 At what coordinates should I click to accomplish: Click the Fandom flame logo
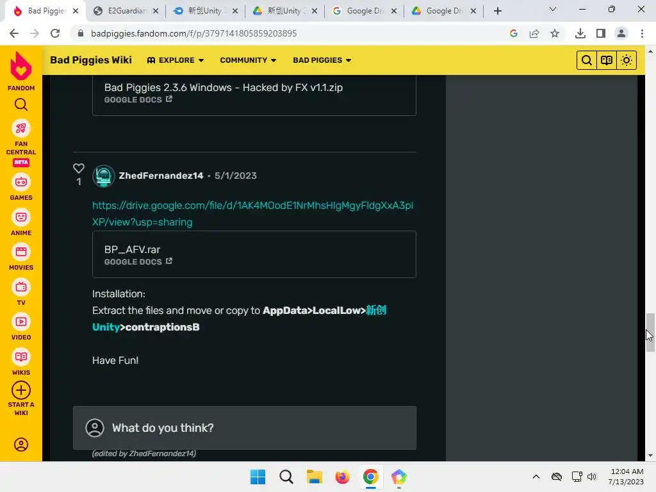(21, 66)
